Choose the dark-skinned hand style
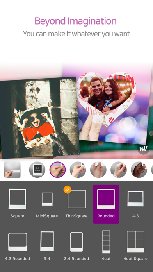Image resolution: width=153 pixels, height=272 pixels. [139, 170]
